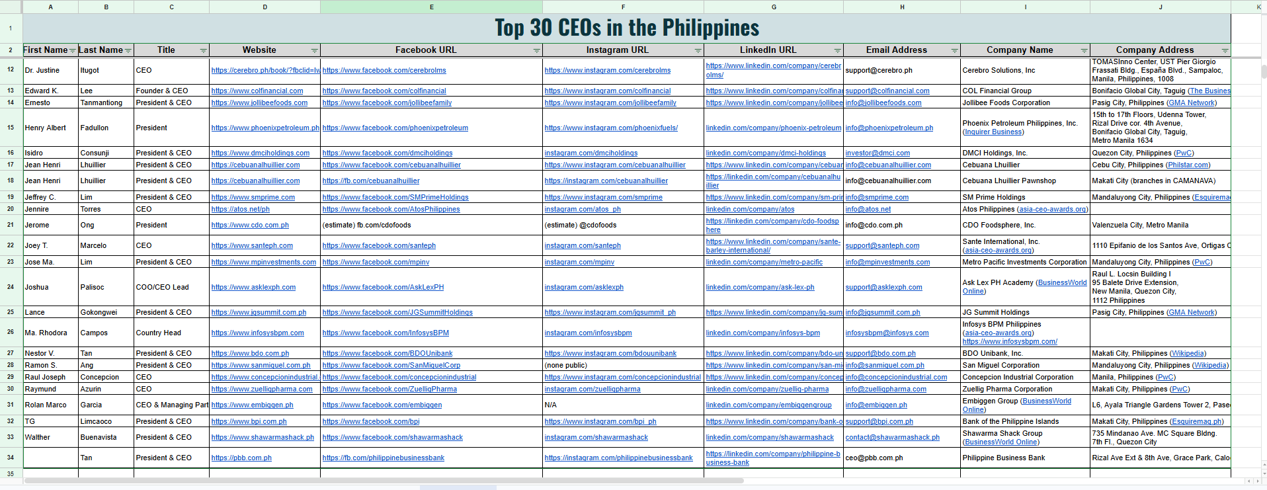Open the facebook.com/AskLexPH link
This screenshot has height=490, width=1267.
tap(384, 287)
